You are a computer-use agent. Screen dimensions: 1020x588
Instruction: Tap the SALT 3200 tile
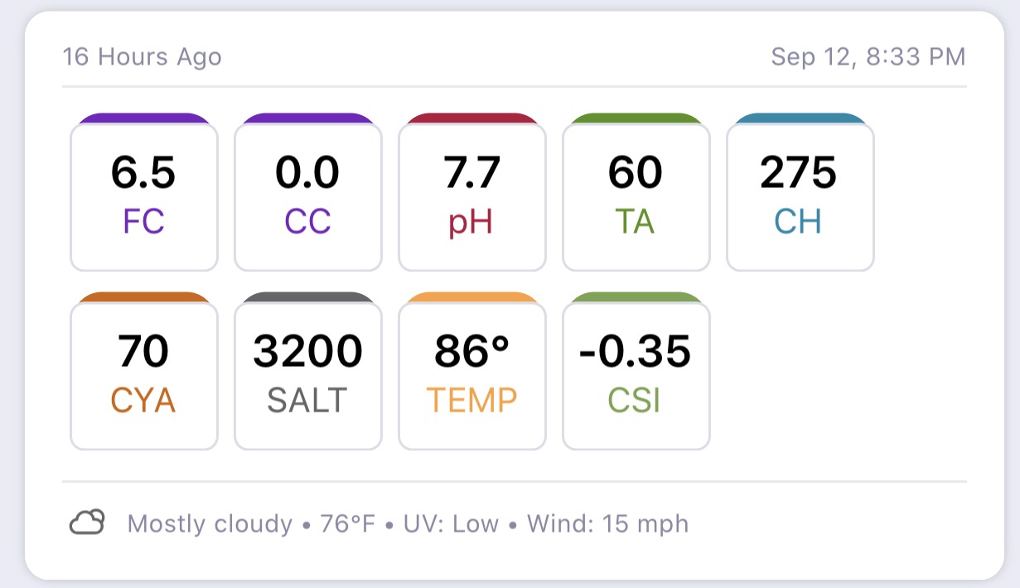[x=308, y=375]
